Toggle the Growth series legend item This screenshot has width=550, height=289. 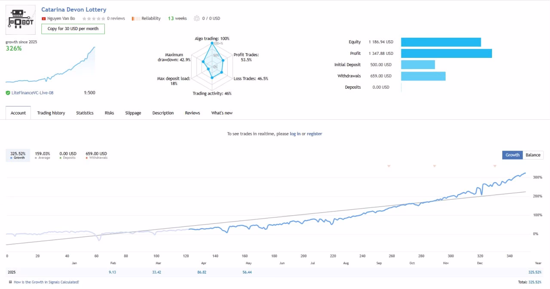[x=18, y=155]
